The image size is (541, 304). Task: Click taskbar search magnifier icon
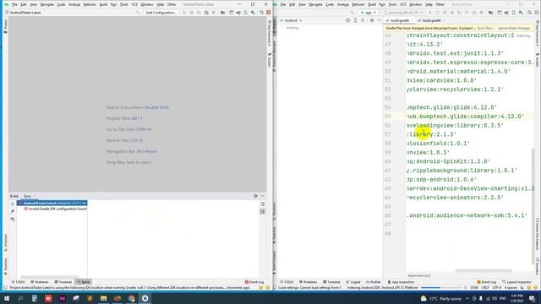pos(20,298)
